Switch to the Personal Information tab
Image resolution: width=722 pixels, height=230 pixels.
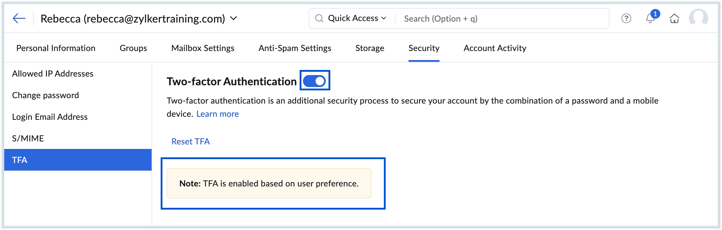(x=56, y=48)
